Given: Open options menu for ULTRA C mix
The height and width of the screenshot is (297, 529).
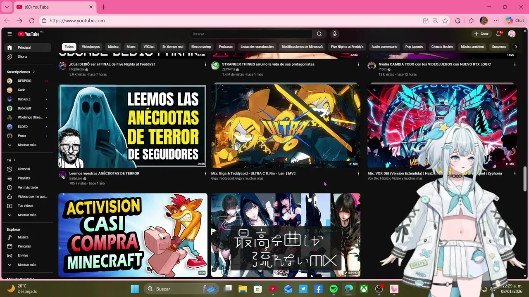Looking at the screenshot, I should [x=358, y=174].
